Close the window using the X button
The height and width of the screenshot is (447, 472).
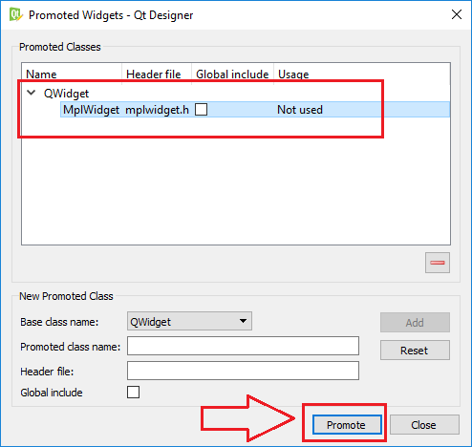(457, 14)
